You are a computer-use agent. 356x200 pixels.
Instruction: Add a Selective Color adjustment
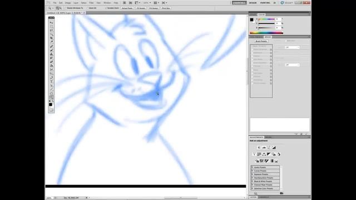pos(276,161)
